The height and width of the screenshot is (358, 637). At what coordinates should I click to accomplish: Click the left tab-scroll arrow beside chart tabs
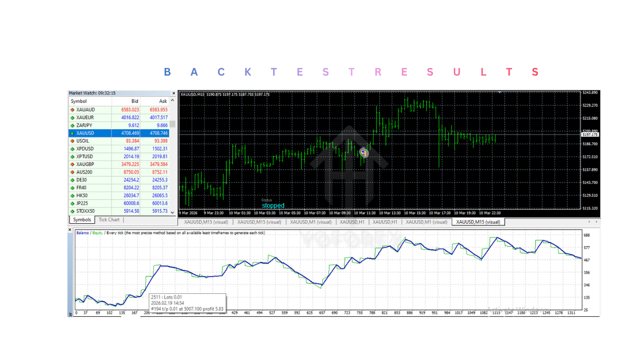click(x=590, y=222)
